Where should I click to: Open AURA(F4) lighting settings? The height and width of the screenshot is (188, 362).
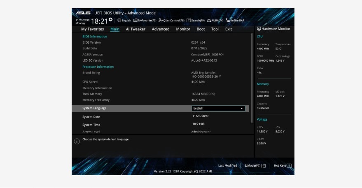[x=215, y=21]
